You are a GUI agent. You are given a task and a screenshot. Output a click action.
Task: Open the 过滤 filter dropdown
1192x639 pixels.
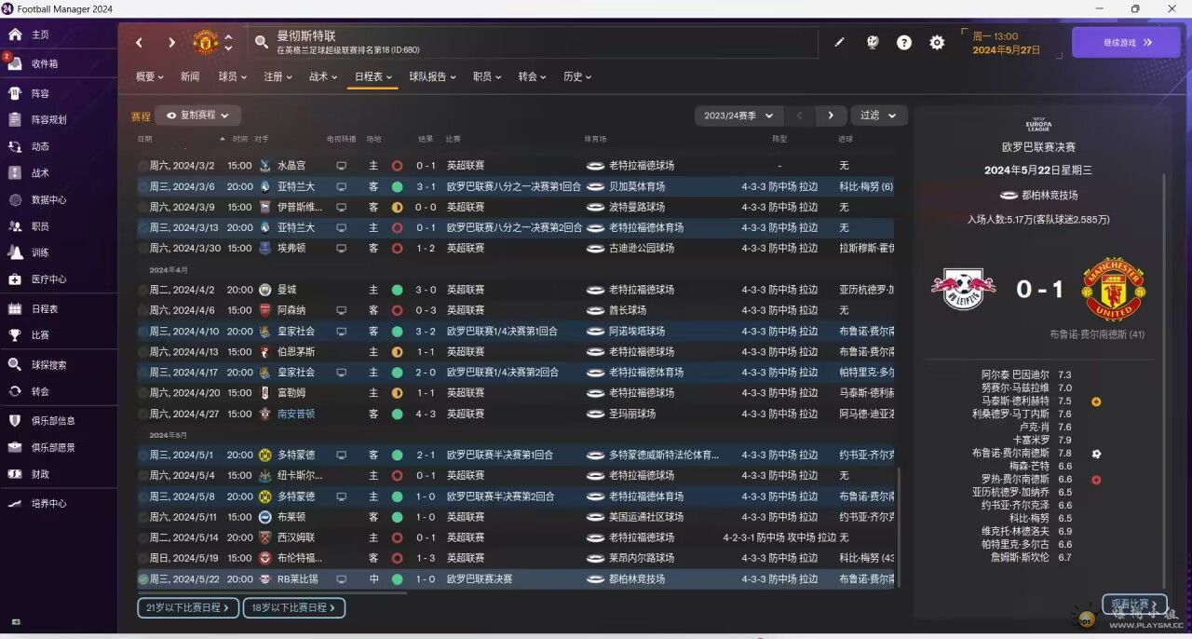coord(878,116)
